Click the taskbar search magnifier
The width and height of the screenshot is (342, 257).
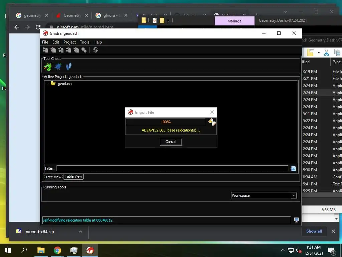[x=24, y=250]
